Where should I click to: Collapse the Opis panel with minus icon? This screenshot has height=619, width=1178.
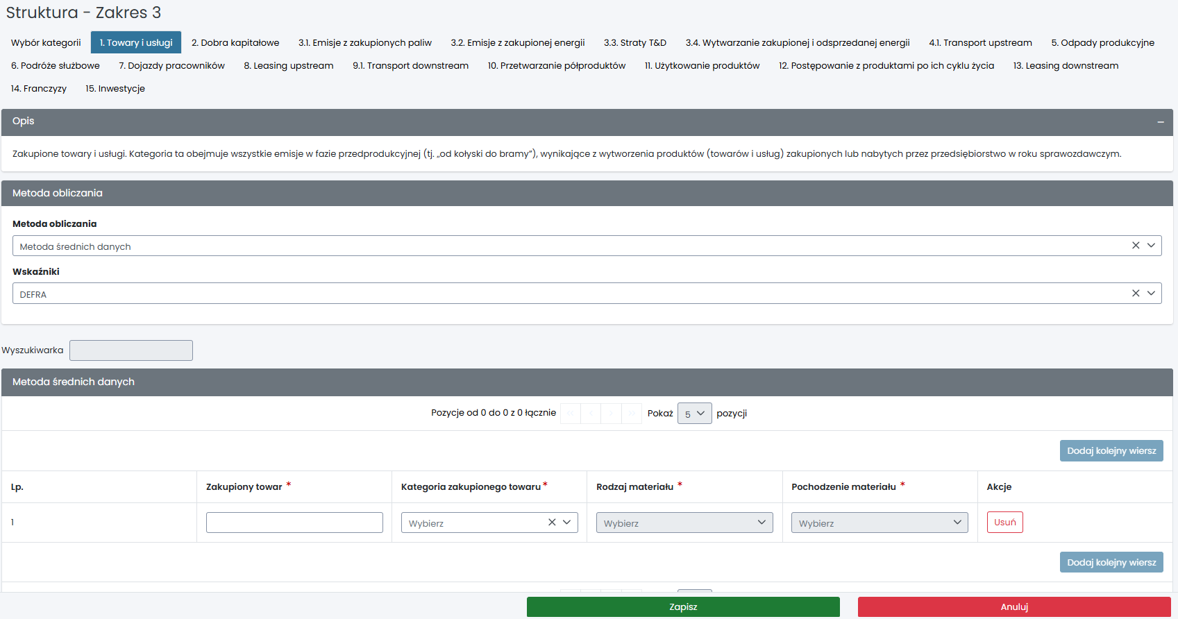pyautogui.click(x=1160, y=122)
